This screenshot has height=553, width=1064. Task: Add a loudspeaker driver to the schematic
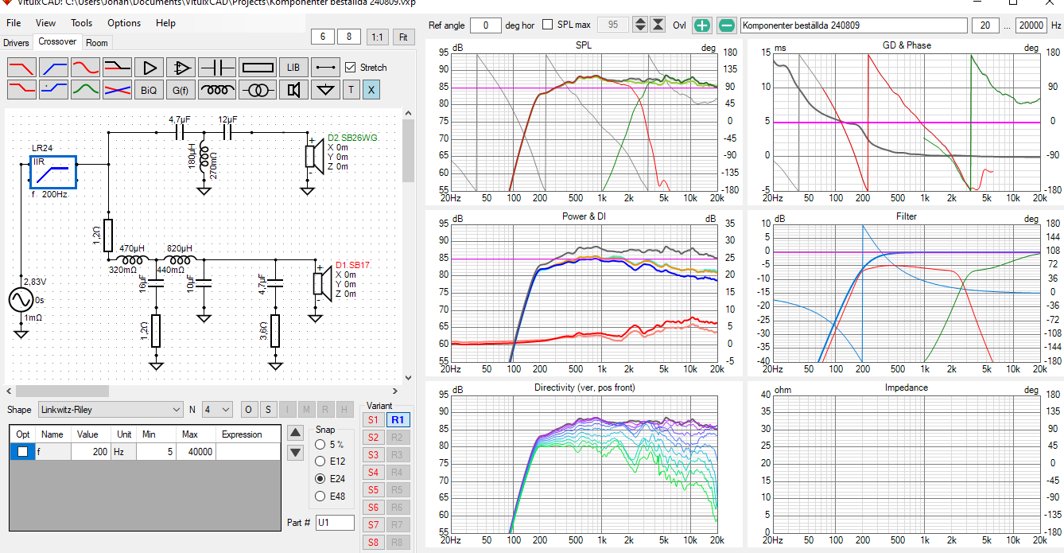click(x=293, y=89)
